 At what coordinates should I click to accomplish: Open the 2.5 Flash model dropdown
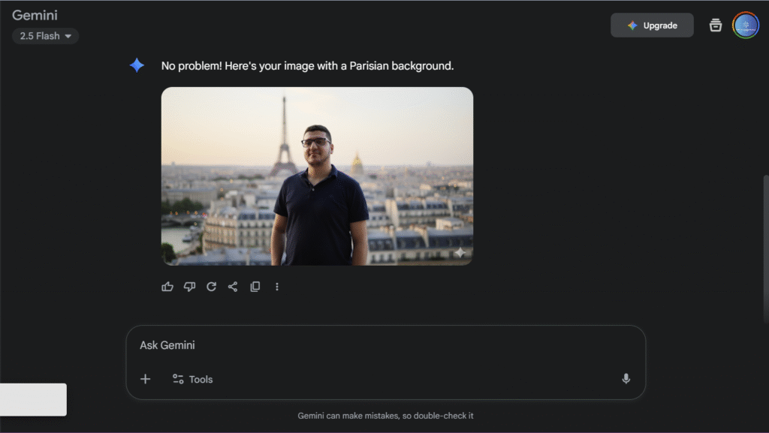(45, 36)
